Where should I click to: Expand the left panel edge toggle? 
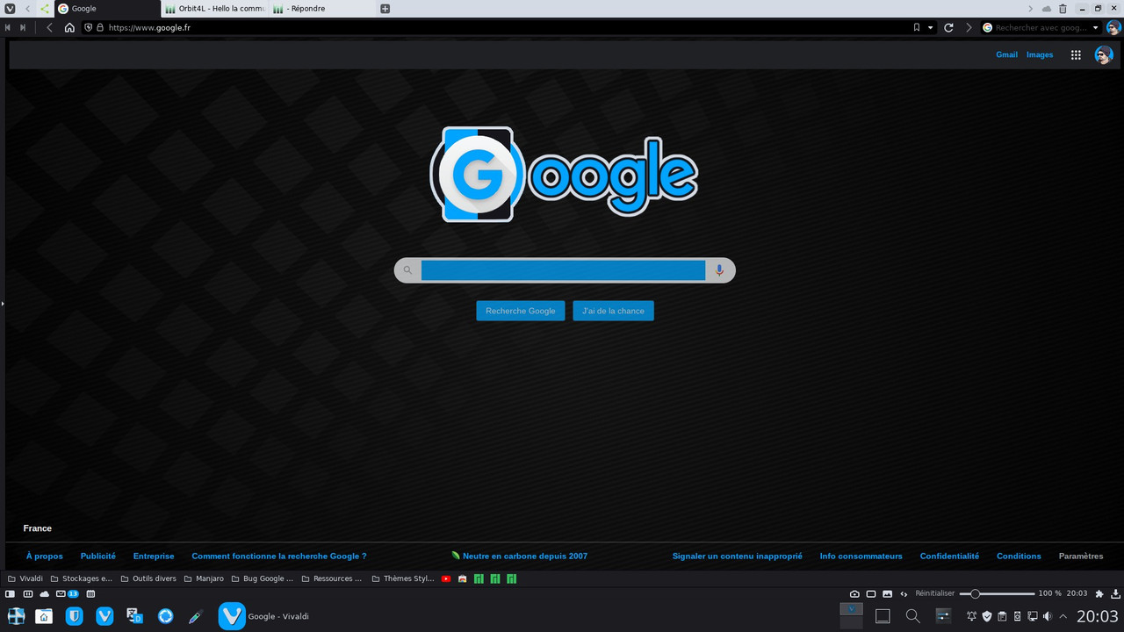click(x=3, y=304)
